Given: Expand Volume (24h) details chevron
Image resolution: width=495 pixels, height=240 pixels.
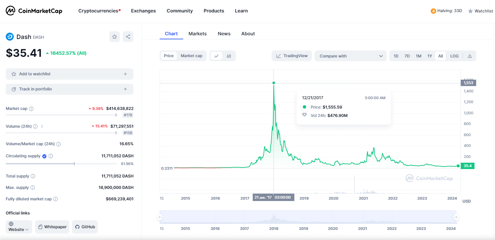Looking at the screenshot, I should click(42, 126).
